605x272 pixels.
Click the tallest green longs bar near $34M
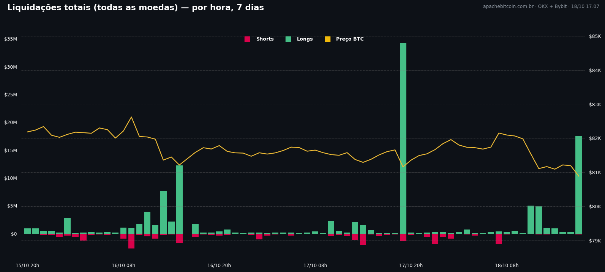[x=403, y=138]
